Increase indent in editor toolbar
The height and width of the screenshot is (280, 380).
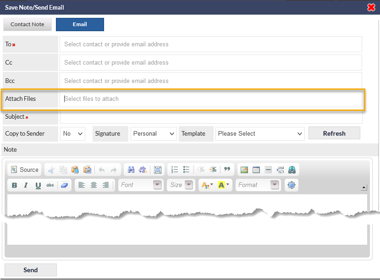pyautogui.click(x=213, y=170)
